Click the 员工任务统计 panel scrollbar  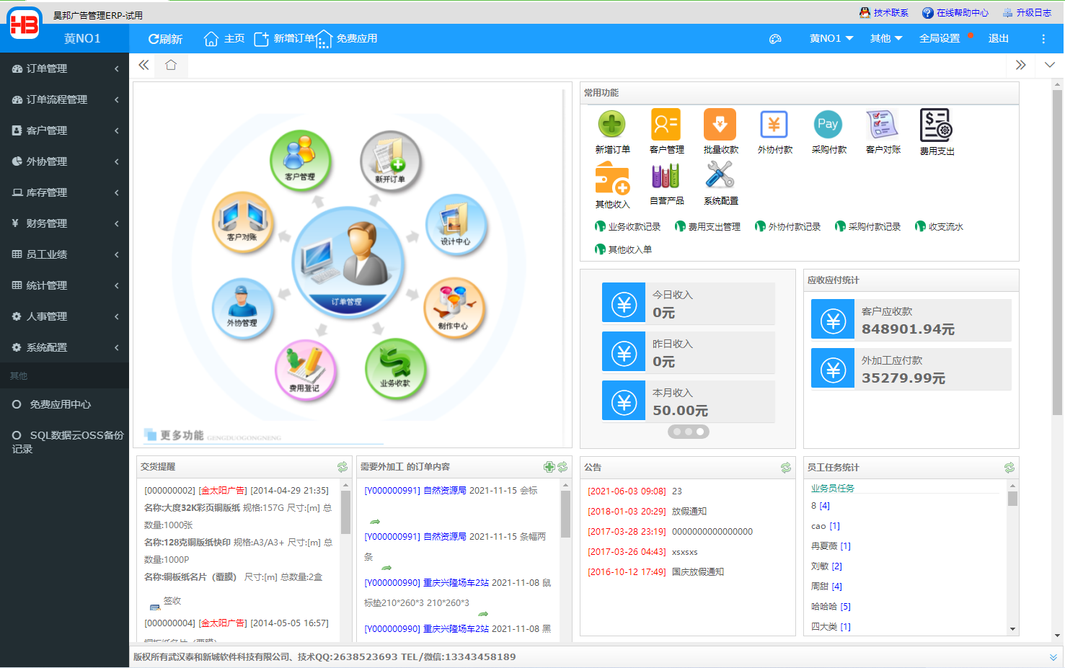tap(1012, 499)
